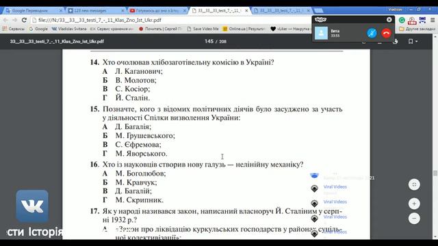Open a new browser tab

tap(319, 11)
